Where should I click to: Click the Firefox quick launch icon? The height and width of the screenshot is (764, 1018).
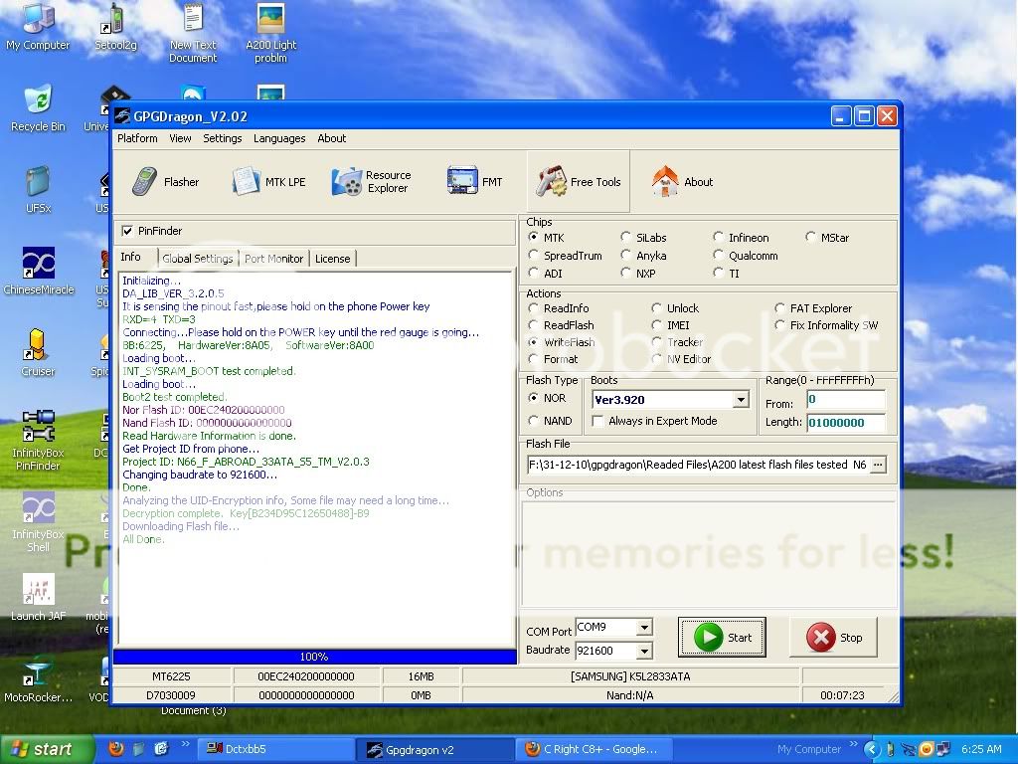pos(116,748)
